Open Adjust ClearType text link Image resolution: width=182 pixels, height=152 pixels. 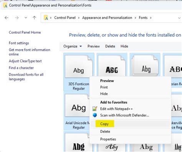point(25,61)
